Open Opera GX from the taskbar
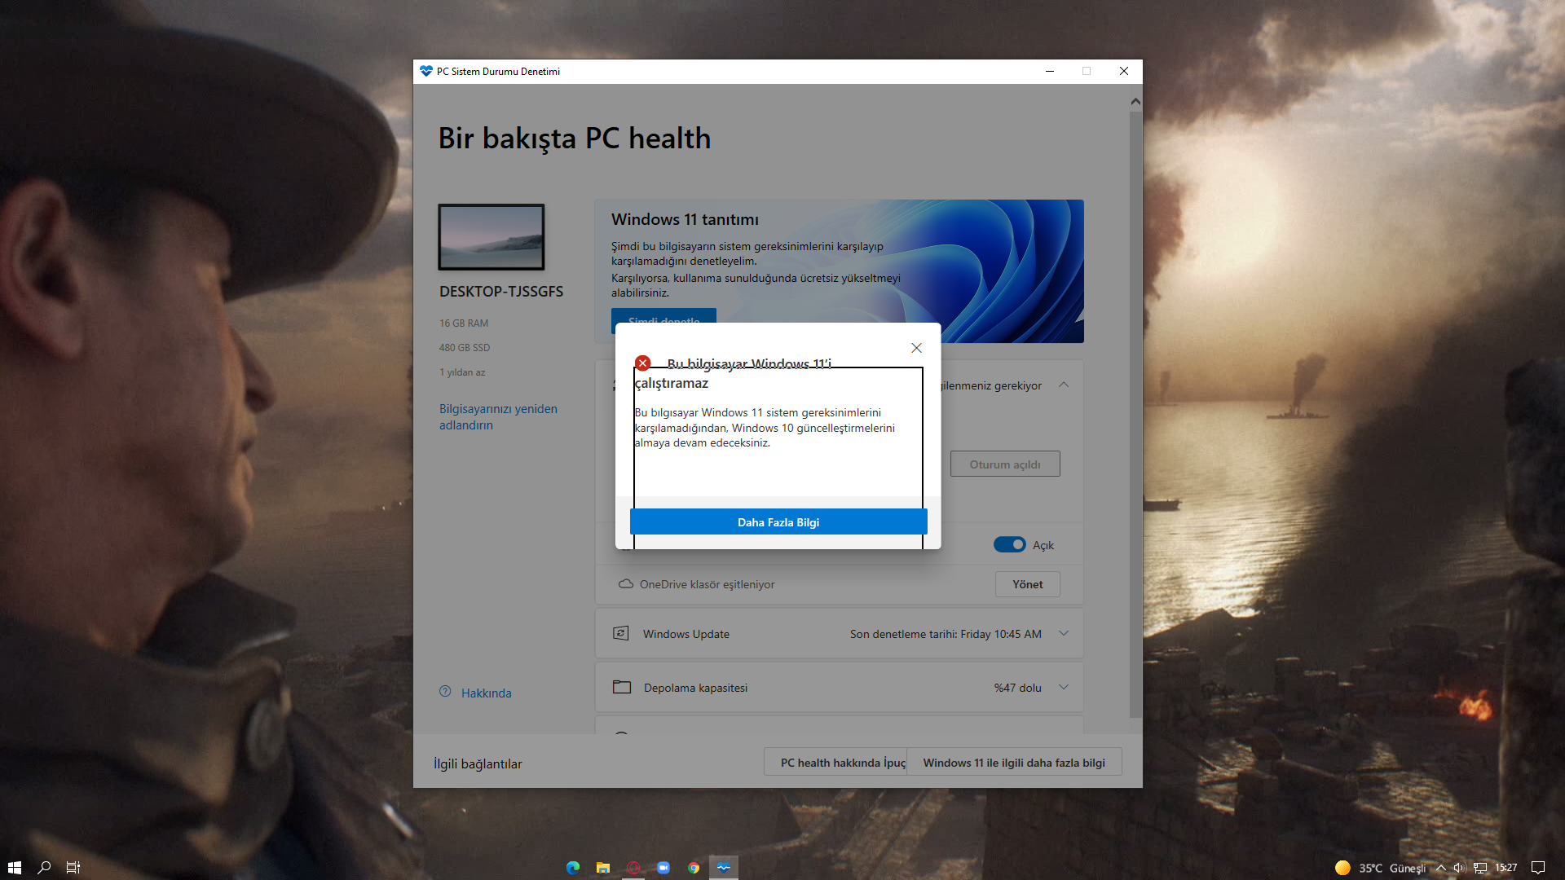Image resolution: width=1565 pixels, height=880 pixels. [633, 868]
